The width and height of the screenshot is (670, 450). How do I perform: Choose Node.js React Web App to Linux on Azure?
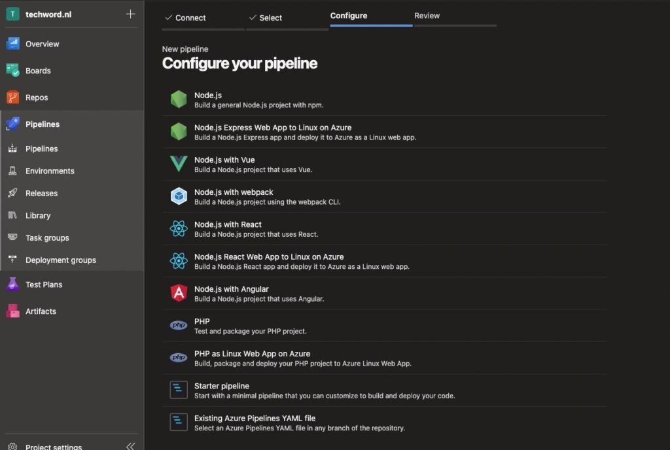point(269,256)
